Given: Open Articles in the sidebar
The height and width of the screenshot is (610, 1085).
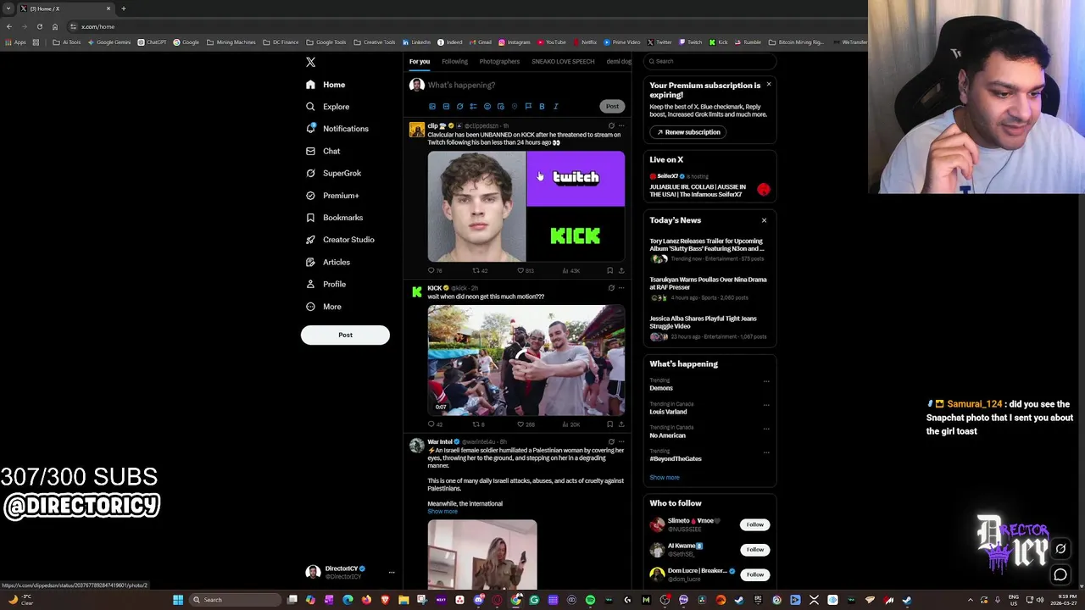Looking at the screenshot, I should click(327, 262).
